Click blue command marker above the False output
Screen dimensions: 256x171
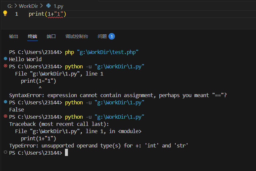pyautogui.click(x=5, y=102)
